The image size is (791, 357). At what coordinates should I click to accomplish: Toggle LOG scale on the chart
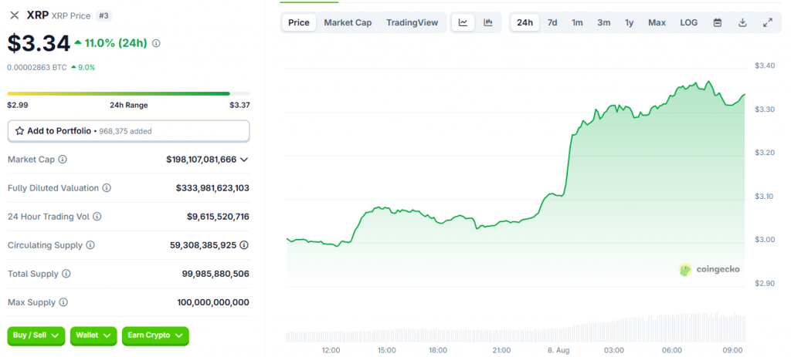pyautogui.click(x=688, y=22)
